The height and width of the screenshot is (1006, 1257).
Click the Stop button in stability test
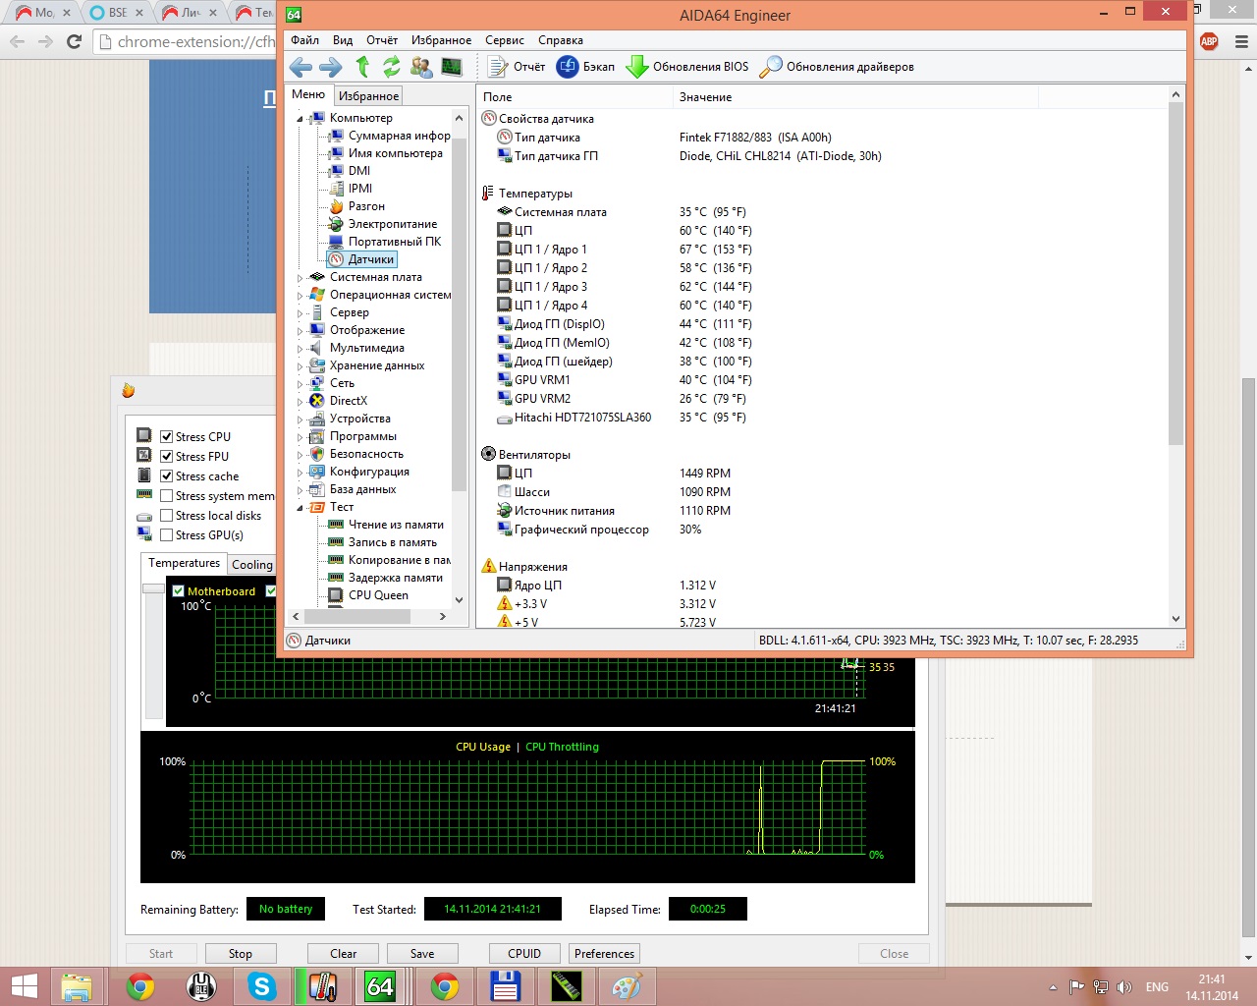point(241,954)
